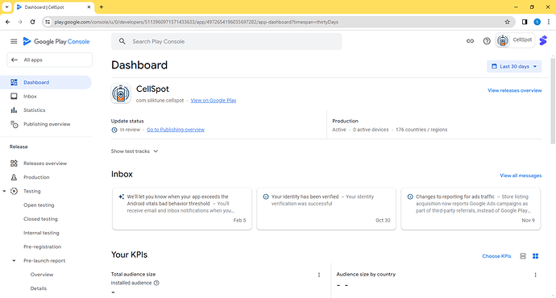Open Audience size by country options menu

535,275
